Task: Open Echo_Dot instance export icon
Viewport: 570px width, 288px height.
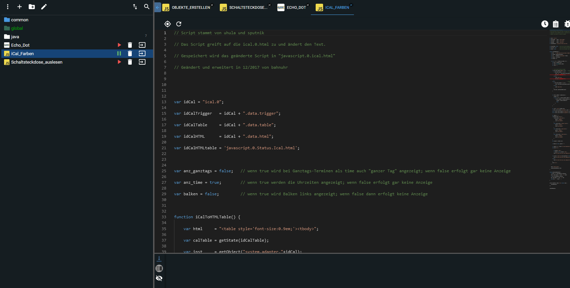Action: (142, 45)
